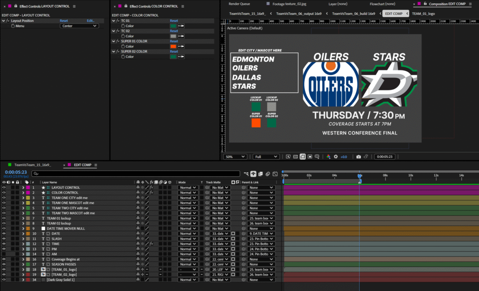Click stopwatch next to SUPER 01 Color
Screen dimensions: 479x291
pyautogui.click(x=123, y=46)
